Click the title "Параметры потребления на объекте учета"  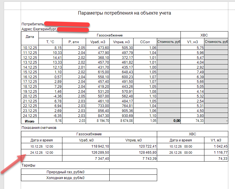124,13
